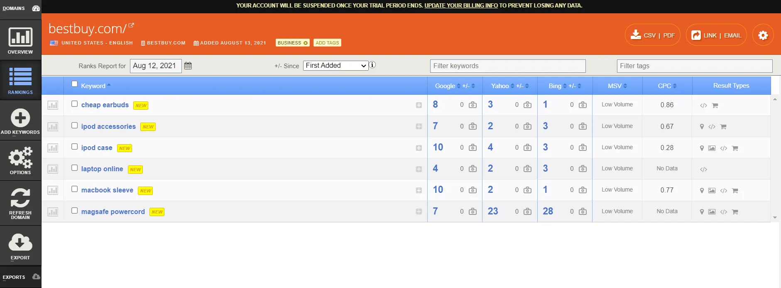This screenshot has width=781, height=288.
Task: Open the First Added dropdown
Action: click(x=335, y=66)
